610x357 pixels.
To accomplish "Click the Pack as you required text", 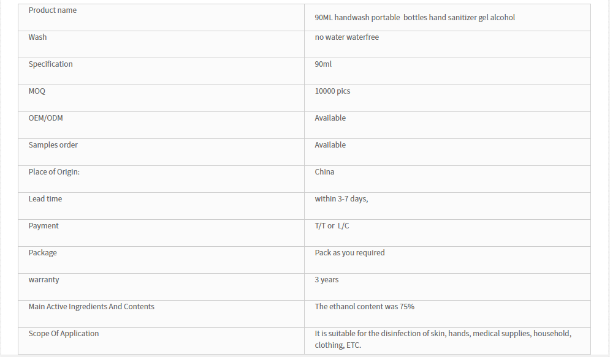I will pos(349,253).
